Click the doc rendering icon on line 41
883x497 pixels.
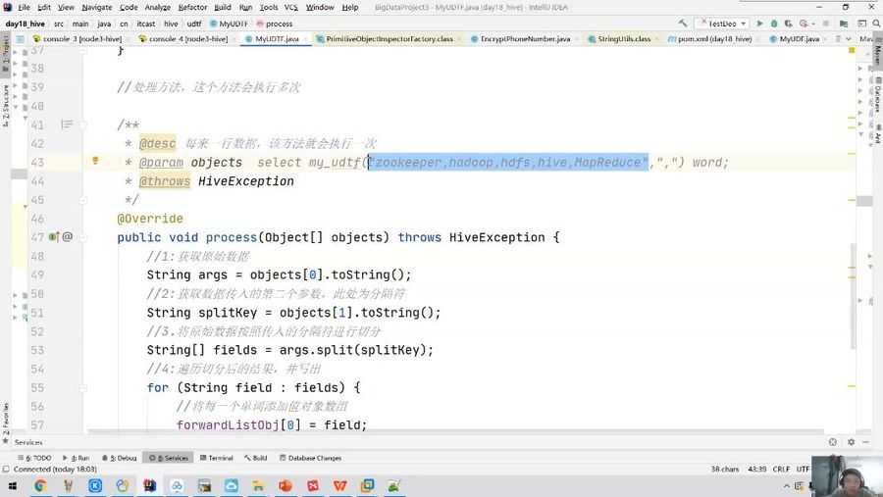[67, 124]
